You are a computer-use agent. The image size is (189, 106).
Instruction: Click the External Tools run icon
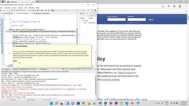point(42,11)
